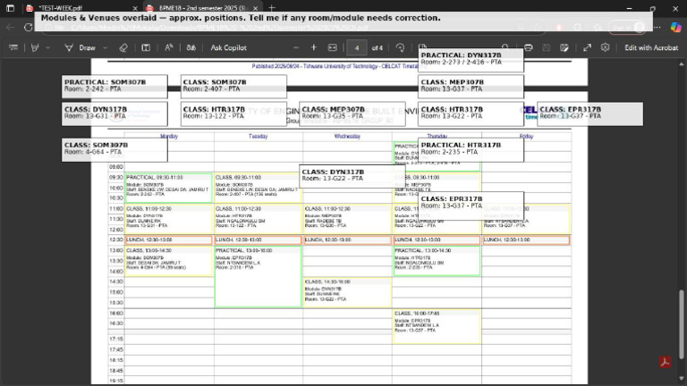687x386 pixels.
Task: Zoom out with the minus button
Action: click(296, 47)
